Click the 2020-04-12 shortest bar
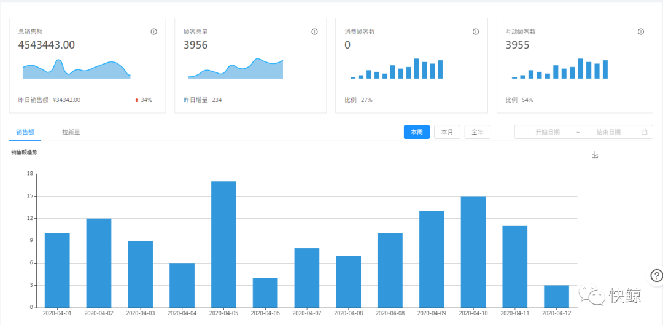The image size is (663, 325). [x=556, y=296]
